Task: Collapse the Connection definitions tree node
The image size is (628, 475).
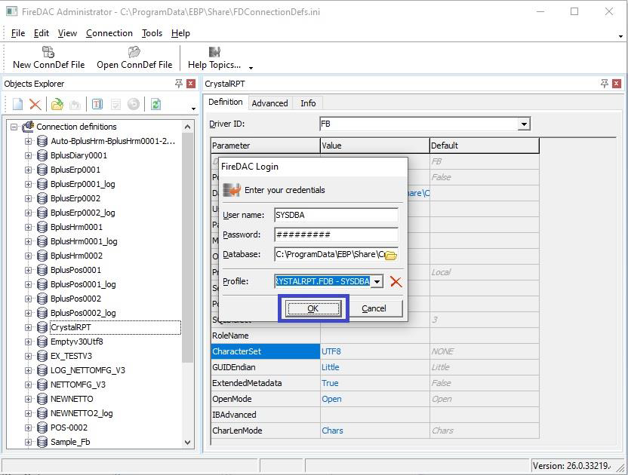Action: pyautogui.click(x=14, y=127)
